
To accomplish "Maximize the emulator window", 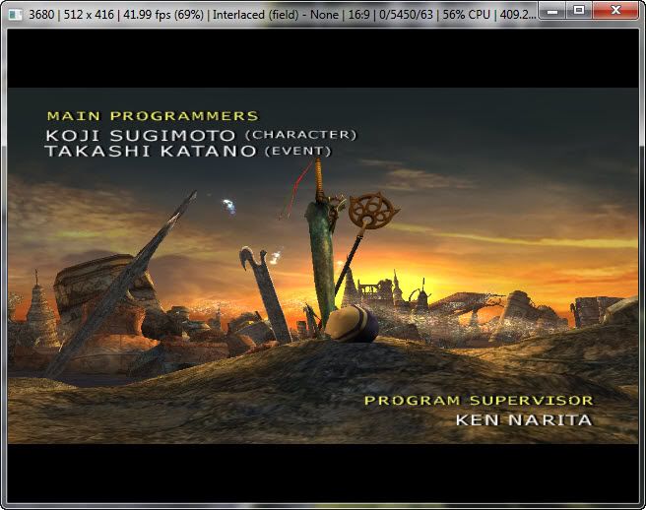I will (x=579, y=11).
